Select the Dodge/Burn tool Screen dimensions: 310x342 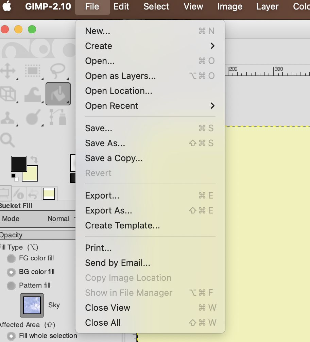(x=33, y=117)
